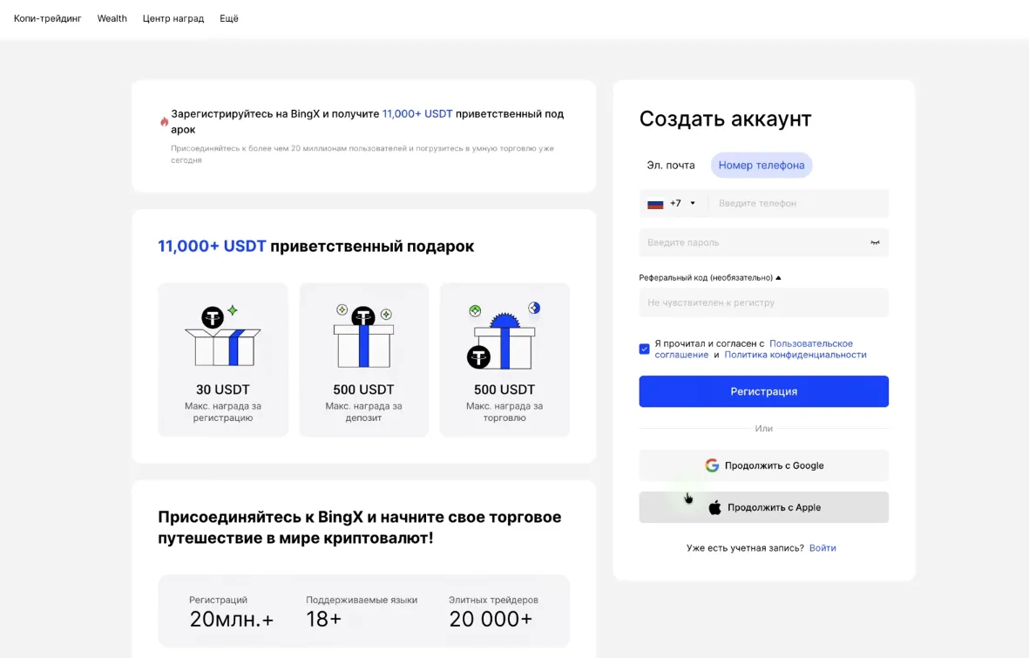Uncheck the user agreement checkbox

click(644, 349)
